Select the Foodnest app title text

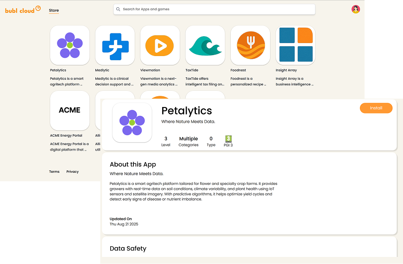click(x=238, y=70)
